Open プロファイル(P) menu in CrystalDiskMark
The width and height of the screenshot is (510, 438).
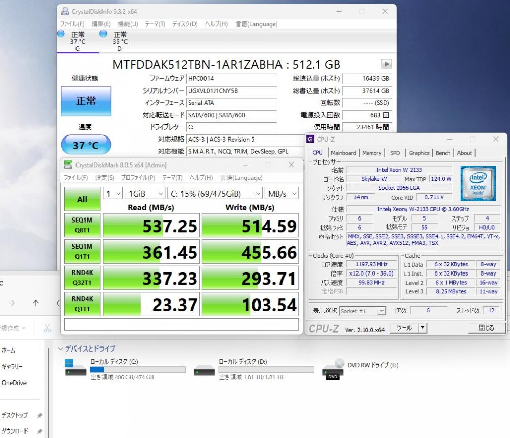(138, 178)
